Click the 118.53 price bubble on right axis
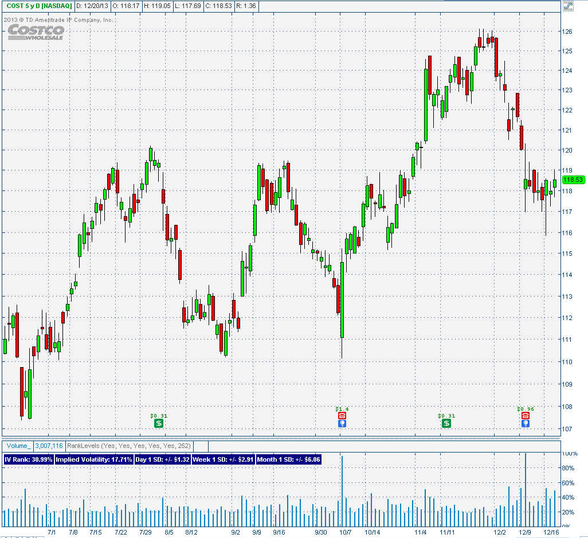 click(x=574, y=178)
